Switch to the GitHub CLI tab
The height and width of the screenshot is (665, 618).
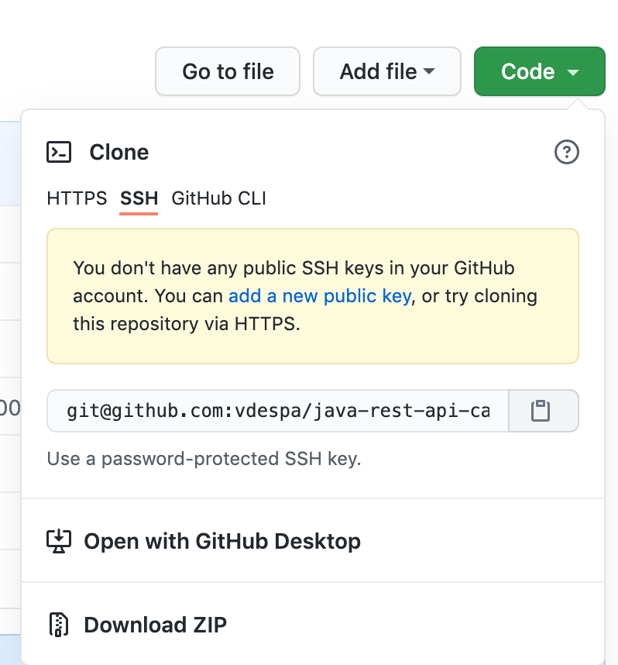click(218, 198)
